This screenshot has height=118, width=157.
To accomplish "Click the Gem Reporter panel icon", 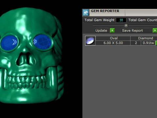I will coord(86,12).
